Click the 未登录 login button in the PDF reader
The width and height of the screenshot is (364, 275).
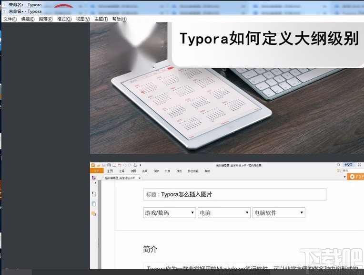348,165
